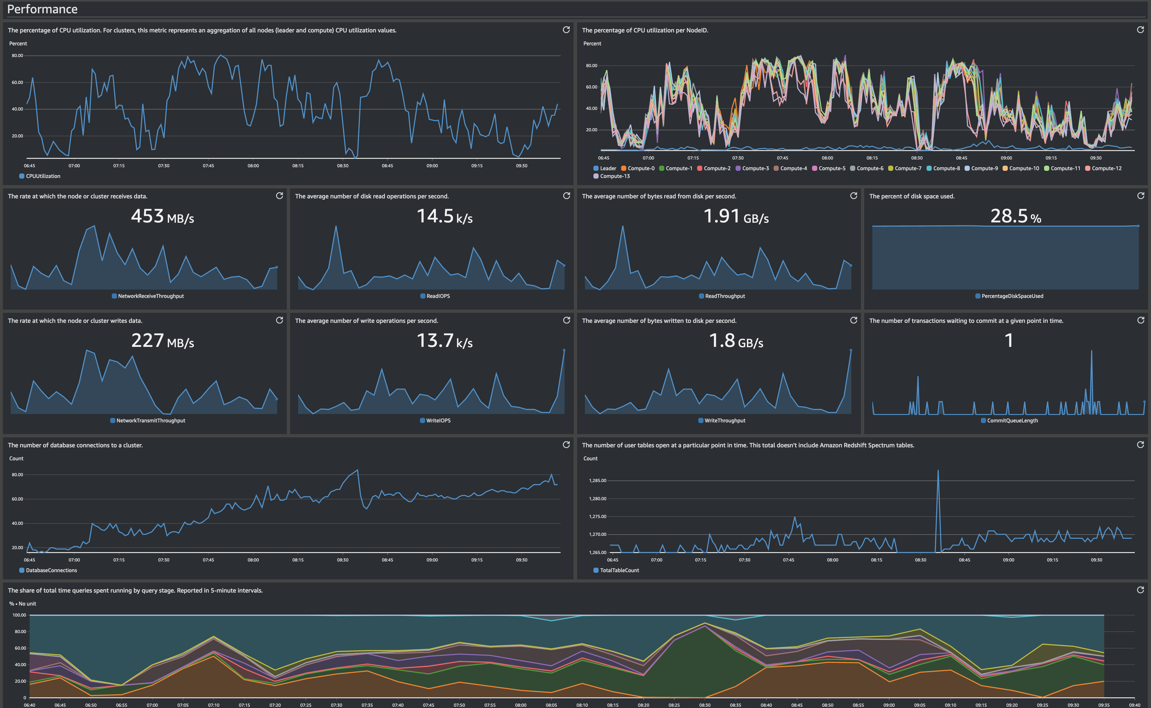Click the 453 MB/s receive rate value
This screenshot has height=708, width=1151.
(x=162, y=216)
